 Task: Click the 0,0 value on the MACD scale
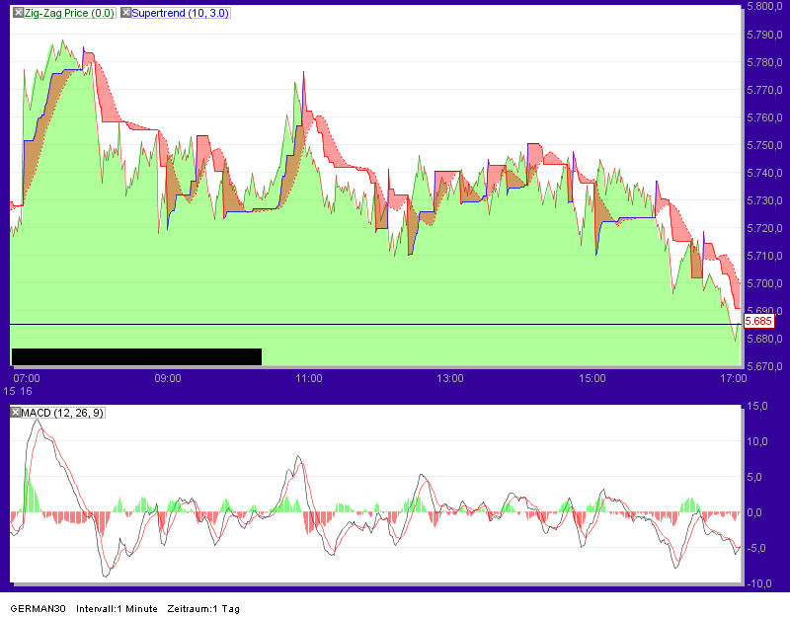coord(756,511)
